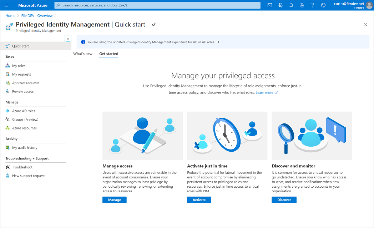374x228 pixels.
Task: Open the portal hamburger menu
Action: 6,5
